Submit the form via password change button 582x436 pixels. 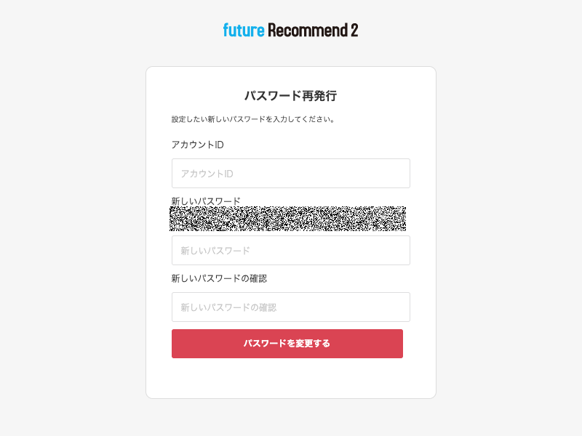(x=287, y=344)
